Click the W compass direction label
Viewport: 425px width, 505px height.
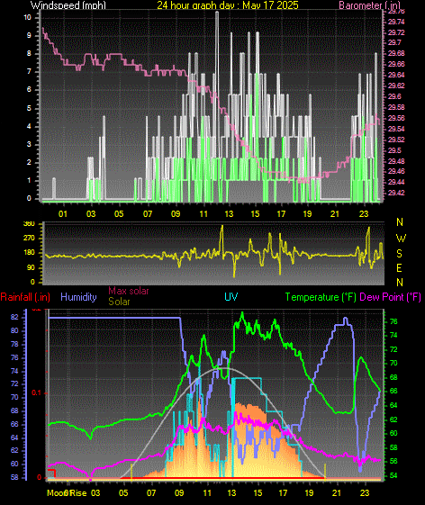[401, 239]
